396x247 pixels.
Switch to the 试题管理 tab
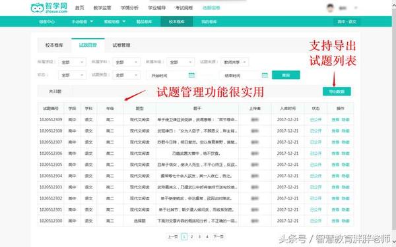[x=88, y=45]
